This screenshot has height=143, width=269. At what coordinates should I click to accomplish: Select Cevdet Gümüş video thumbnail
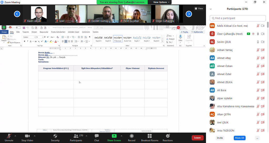click(103, 14)
